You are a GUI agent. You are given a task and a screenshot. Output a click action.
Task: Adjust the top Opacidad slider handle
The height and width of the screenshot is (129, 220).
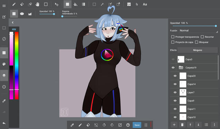point(54,14)
